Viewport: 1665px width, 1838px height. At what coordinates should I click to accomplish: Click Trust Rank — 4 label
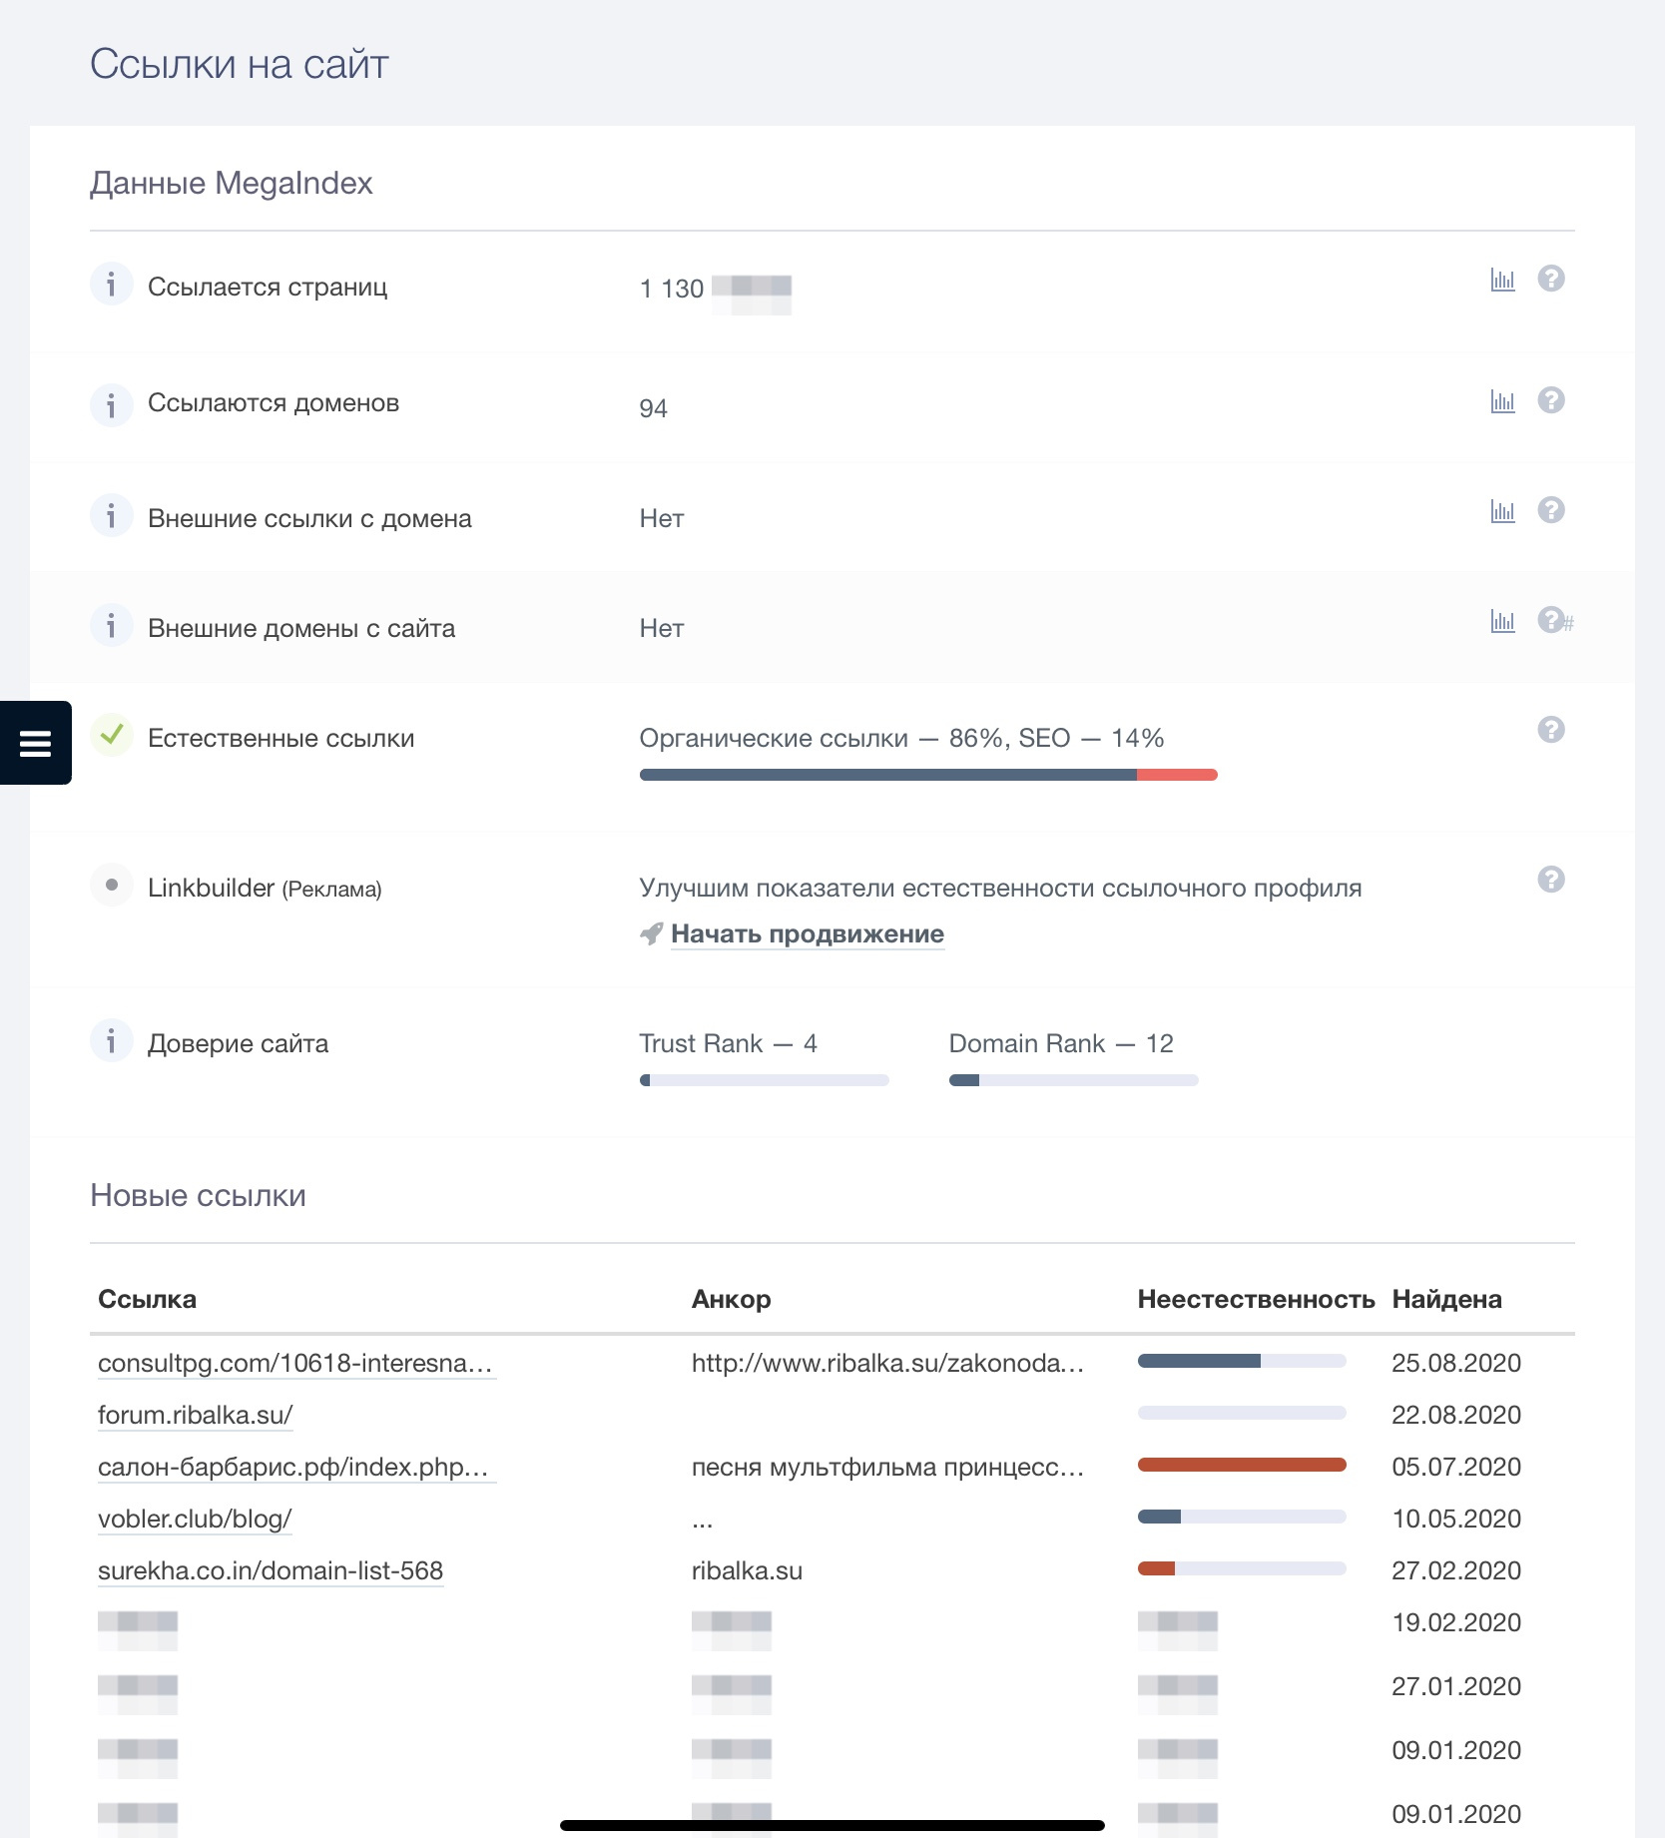click(x=728, y=1043)
